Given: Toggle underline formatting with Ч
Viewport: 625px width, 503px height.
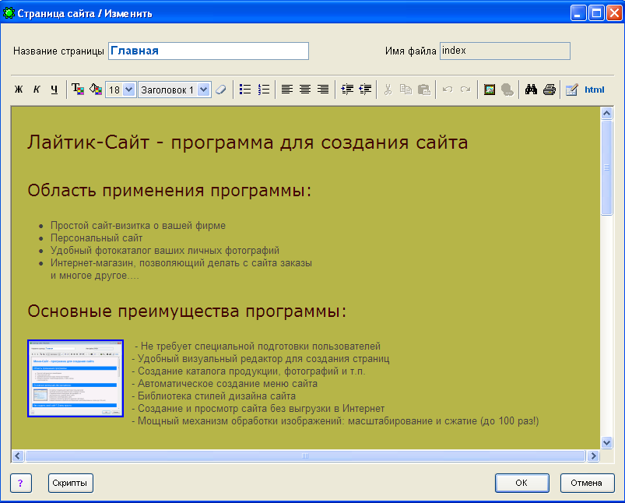Looking at the screenshot, I should [x=54, y=89].
